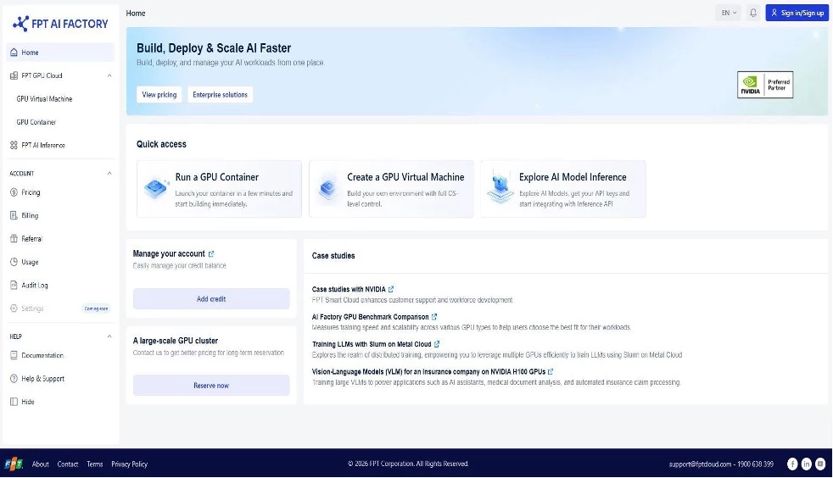Select the Billing label in the Account menu
The height and width of the screenshot is (478, 833).
coord(30,215)
